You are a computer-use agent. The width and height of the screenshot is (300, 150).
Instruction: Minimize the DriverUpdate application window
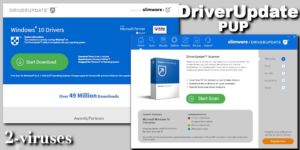click(289, 37)
